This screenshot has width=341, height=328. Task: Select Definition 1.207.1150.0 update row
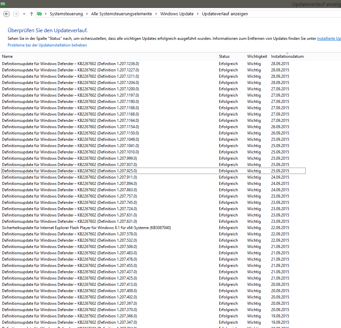(x=153, y=133)
